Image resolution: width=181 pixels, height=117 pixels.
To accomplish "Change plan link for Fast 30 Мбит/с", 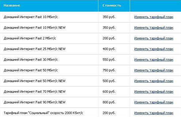I will pos(154,60).
